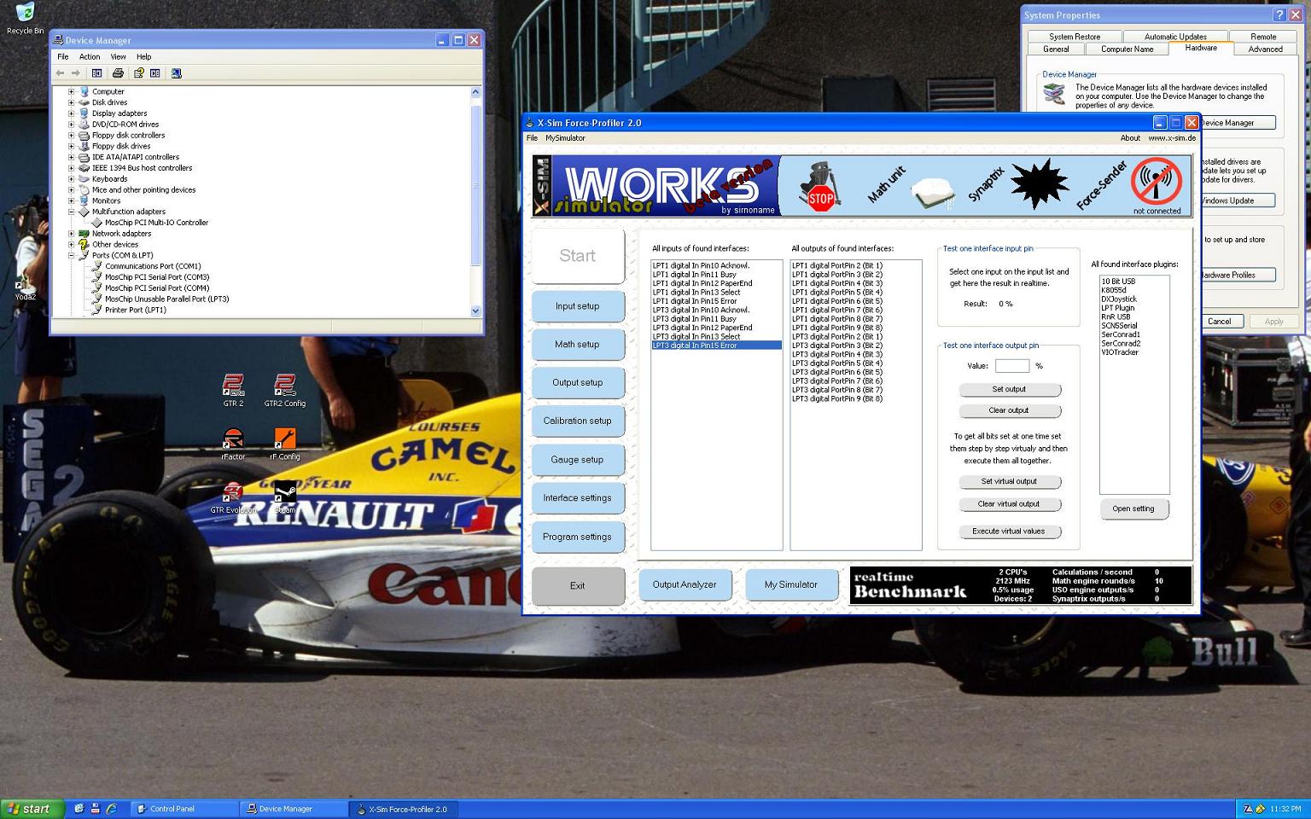The width and height of the screenshot is (1311, 819).
Task: Click the Open setting button
Action: (x=1133, y=508)
